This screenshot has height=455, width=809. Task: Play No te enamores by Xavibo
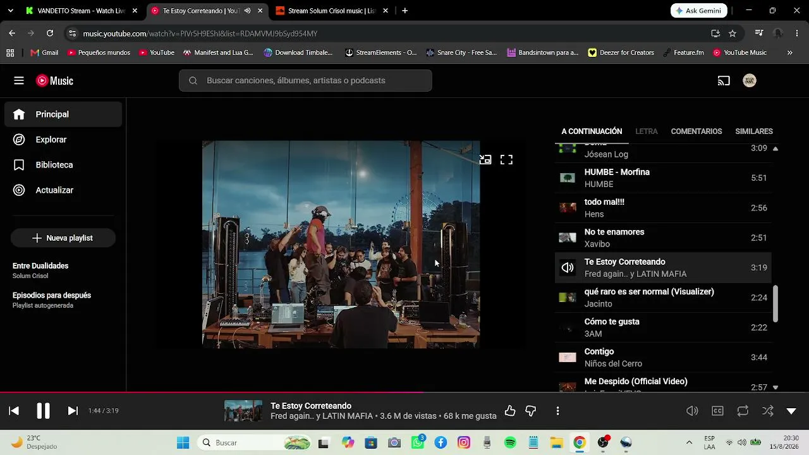click(664, 238)
